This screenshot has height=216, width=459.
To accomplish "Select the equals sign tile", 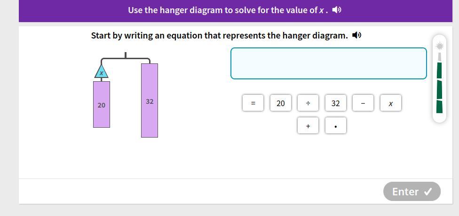I will pyautogui.click(x=253, y=103).
